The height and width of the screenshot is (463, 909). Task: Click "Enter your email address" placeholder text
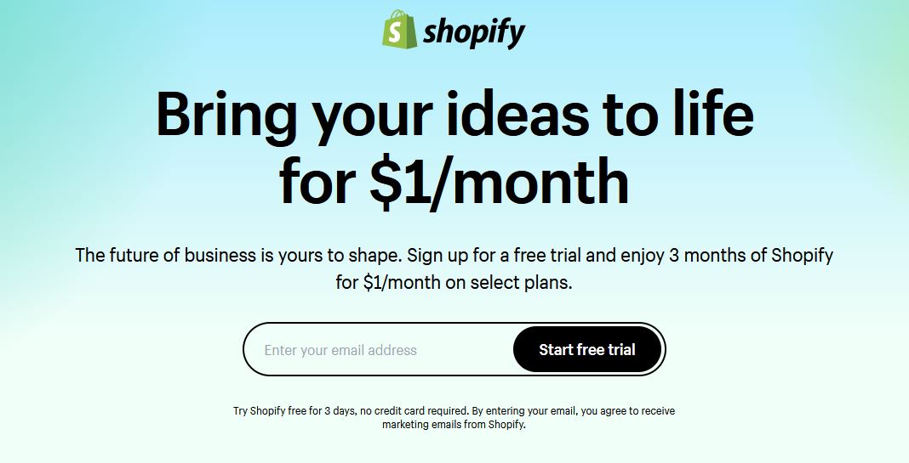pos(340,350)
